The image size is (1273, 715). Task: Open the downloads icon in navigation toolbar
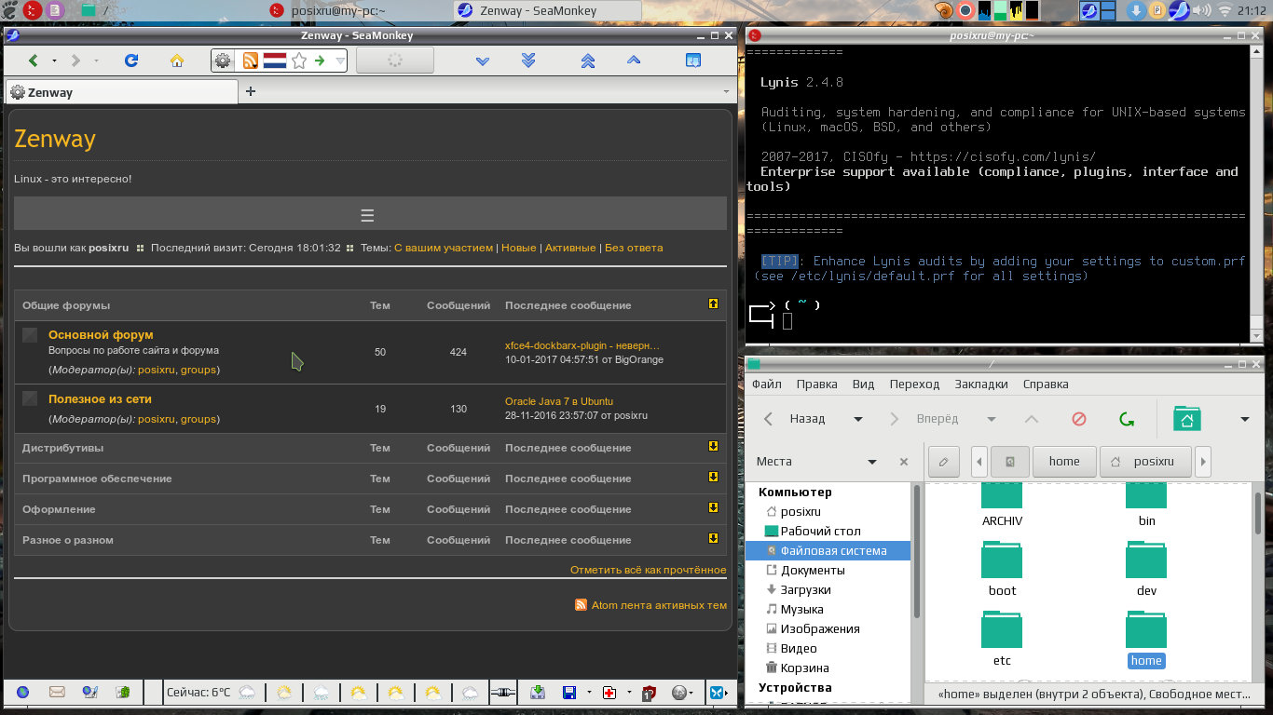pos(693,61)
